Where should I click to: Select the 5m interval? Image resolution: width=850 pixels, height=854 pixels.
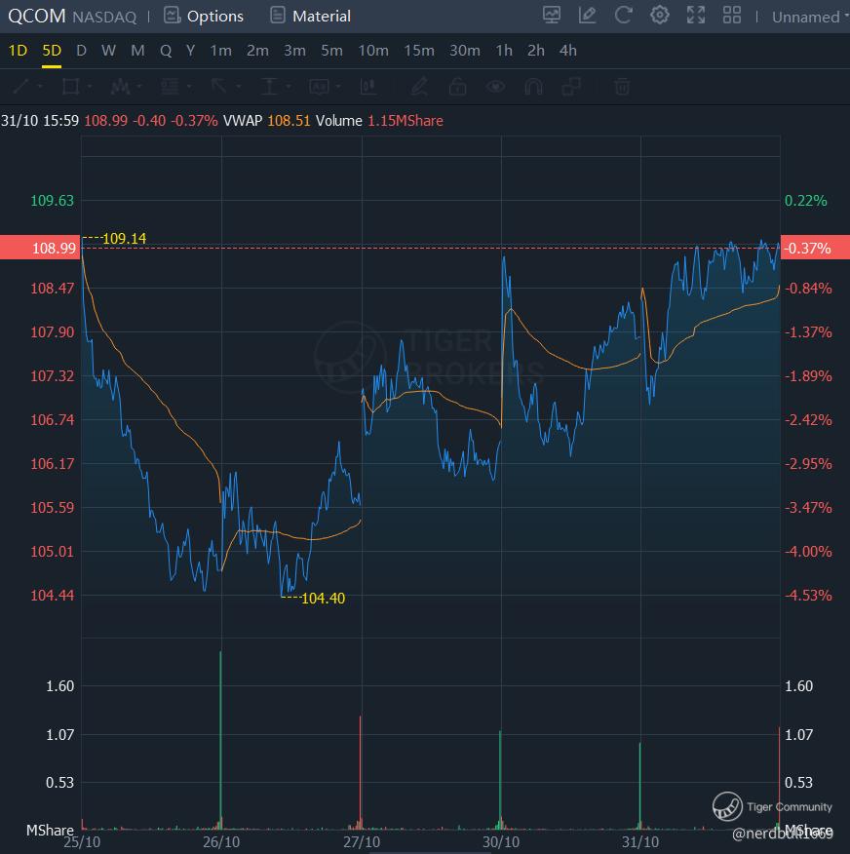point(331,51)
